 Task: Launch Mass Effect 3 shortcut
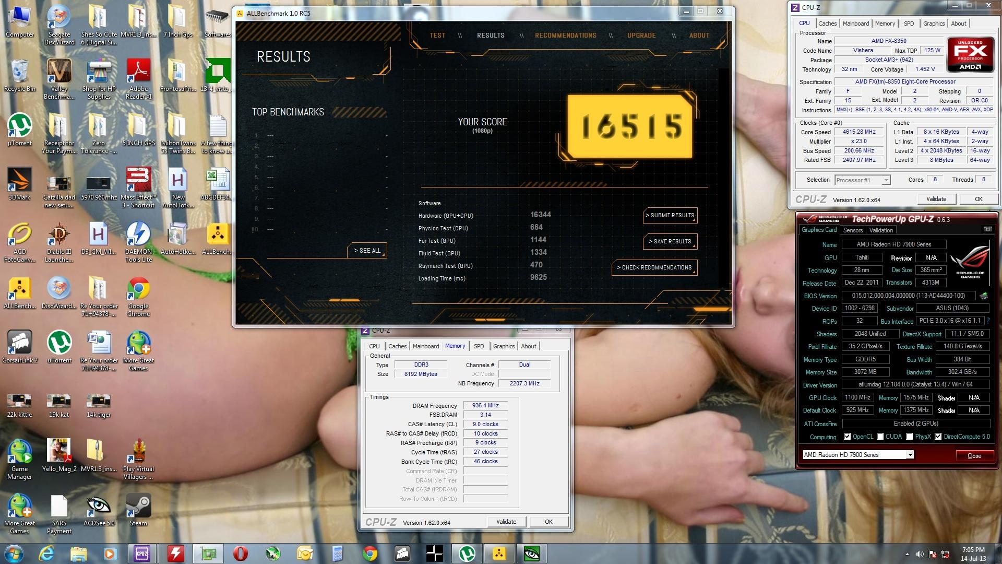point(138,188)
